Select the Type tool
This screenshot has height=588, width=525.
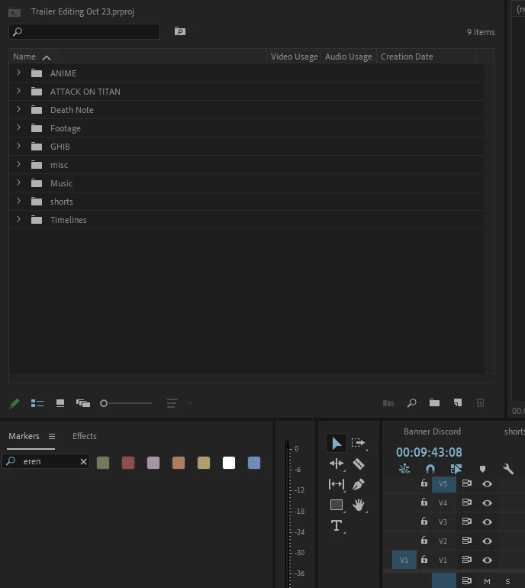336,525
